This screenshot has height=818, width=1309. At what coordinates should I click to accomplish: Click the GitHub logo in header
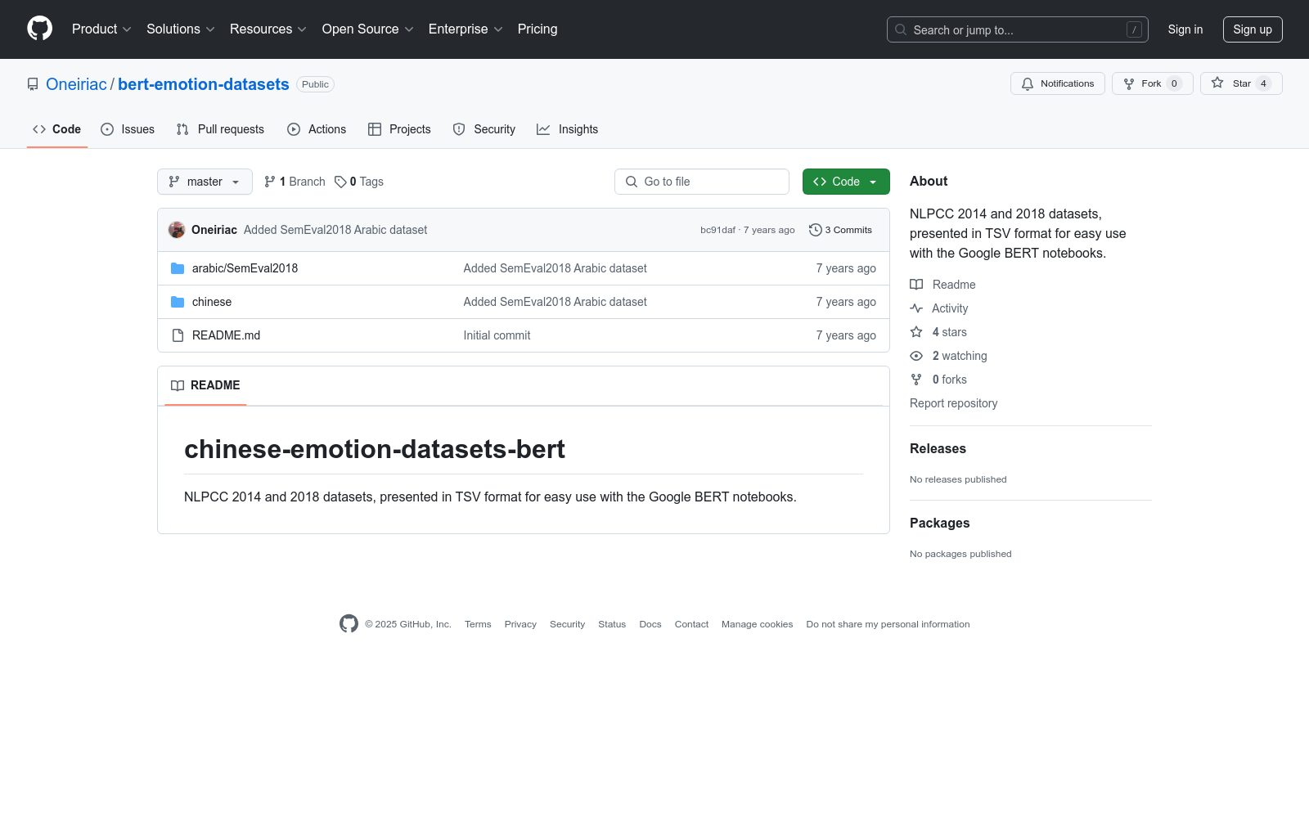point(39,29)
